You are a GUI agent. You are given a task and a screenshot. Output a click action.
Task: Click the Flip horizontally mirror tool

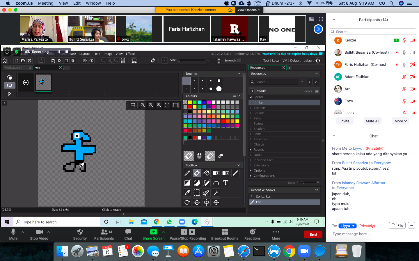(206, 202)
